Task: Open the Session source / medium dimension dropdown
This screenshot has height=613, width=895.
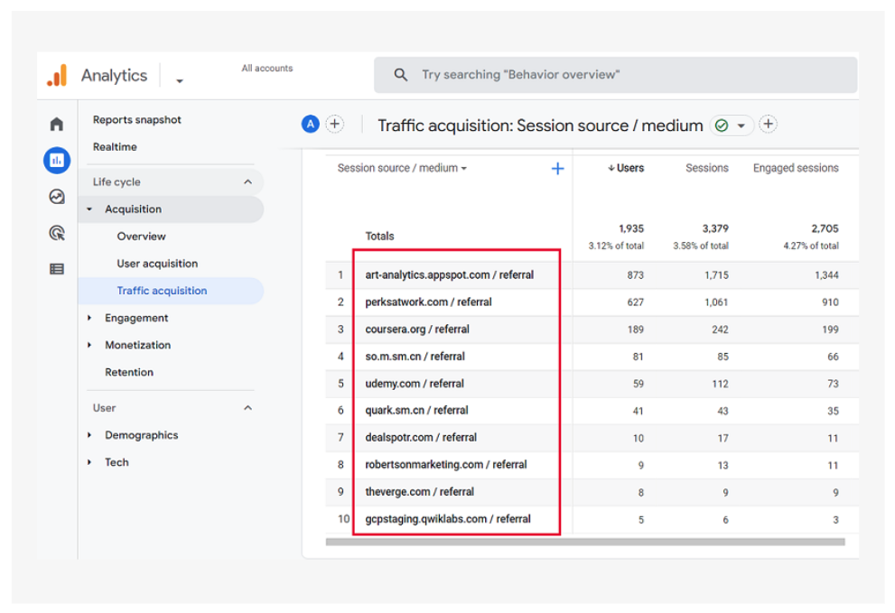Action: point(402,169)
